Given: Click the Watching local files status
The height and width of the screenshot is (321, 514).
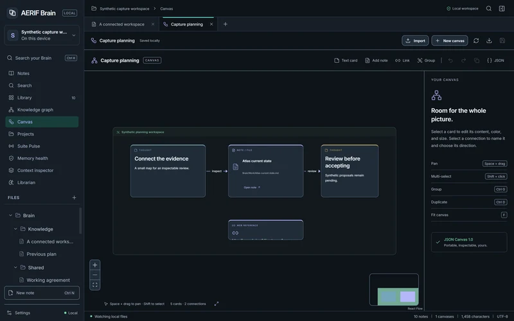Looking at the screenshot, I should click(x=109, y=317).
